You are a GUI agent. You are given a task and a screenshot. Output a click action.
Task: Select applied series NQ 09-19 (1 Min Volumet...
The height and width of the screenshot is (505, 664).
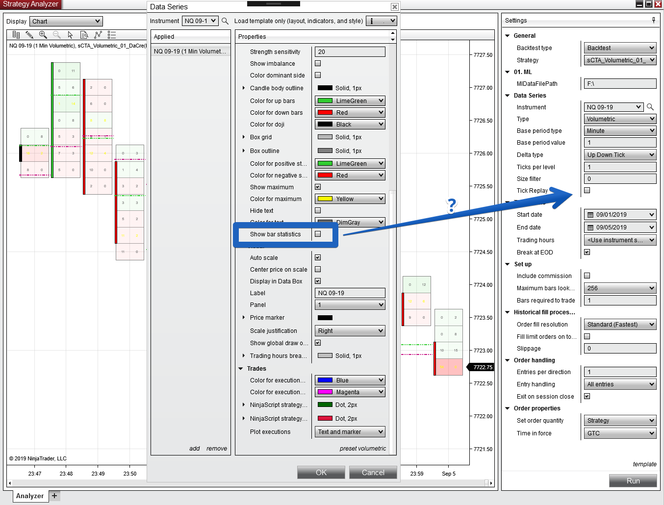click(x=190, y=51)
